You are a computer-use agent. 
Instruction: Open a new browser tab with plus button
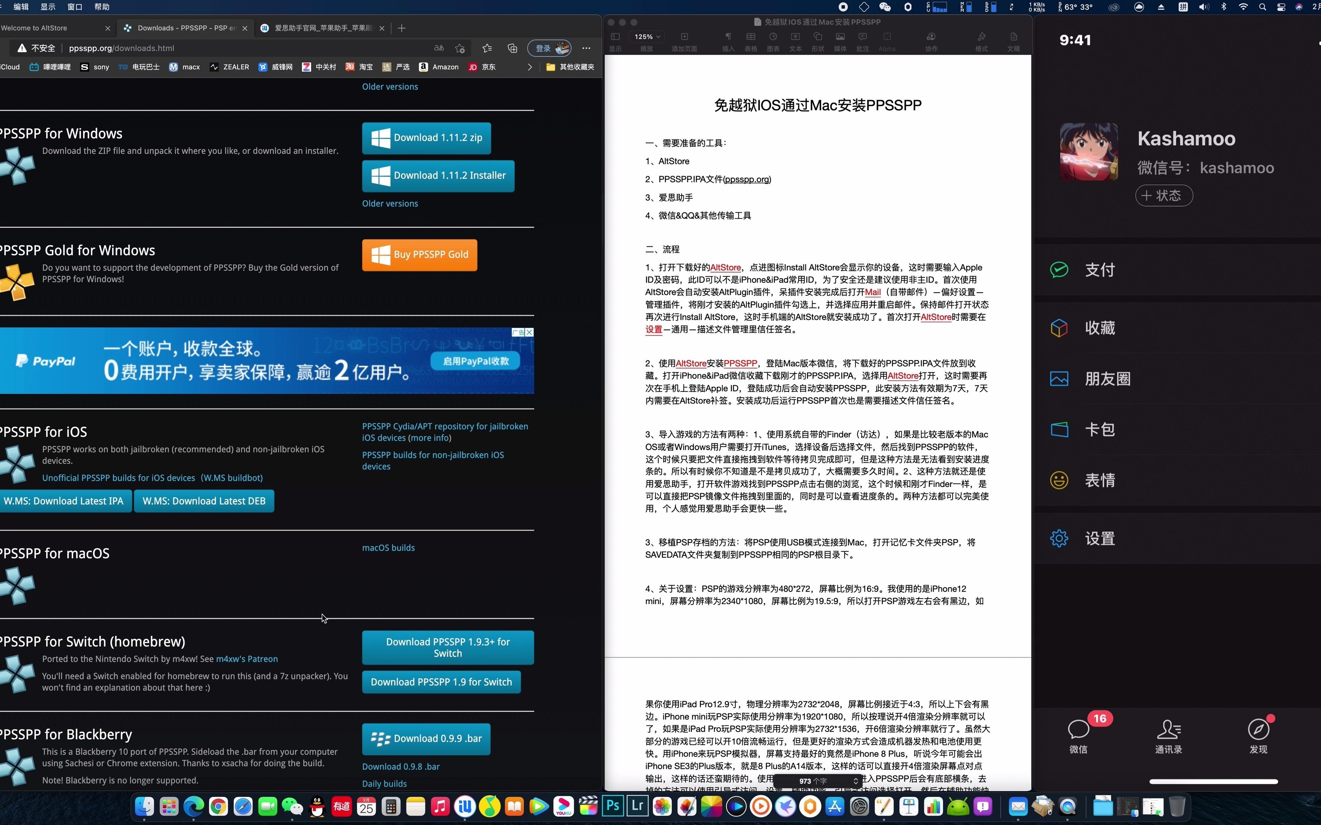(402, 28)
